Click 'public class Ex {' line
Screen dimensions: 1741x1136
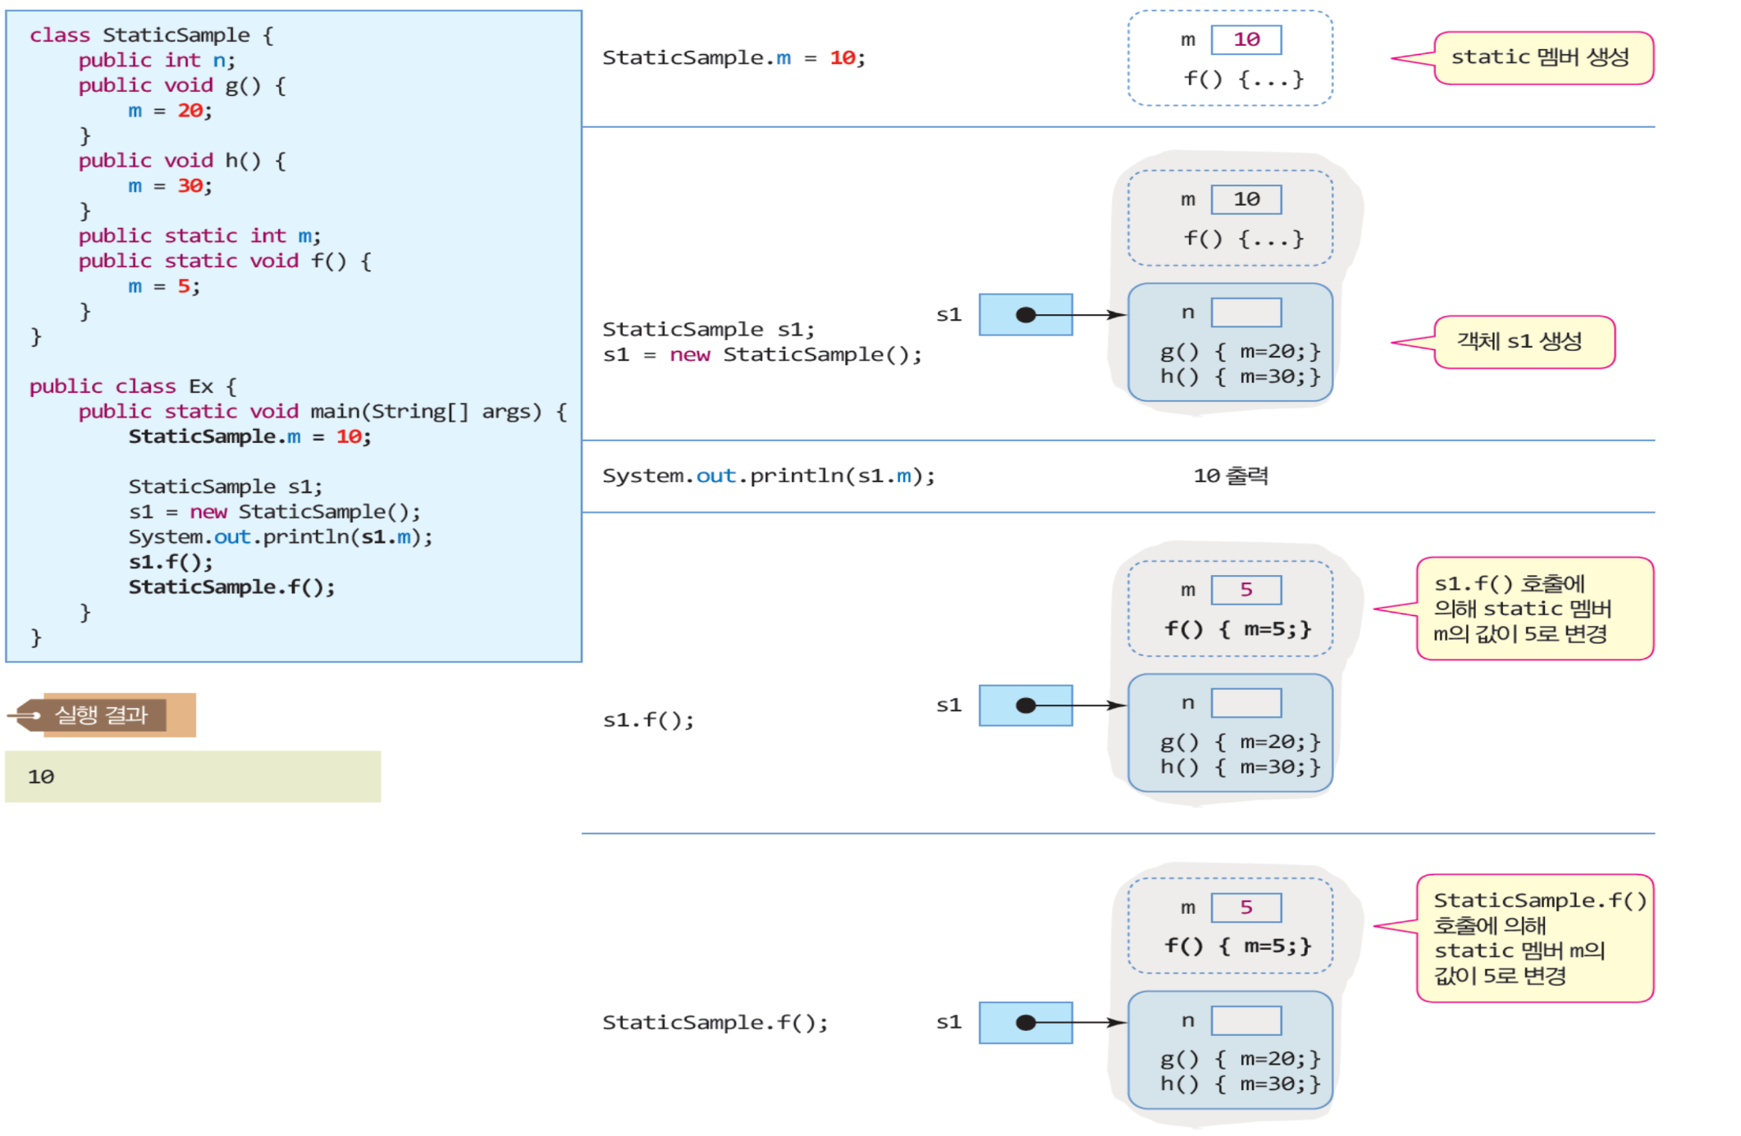(x=133, y=386)
